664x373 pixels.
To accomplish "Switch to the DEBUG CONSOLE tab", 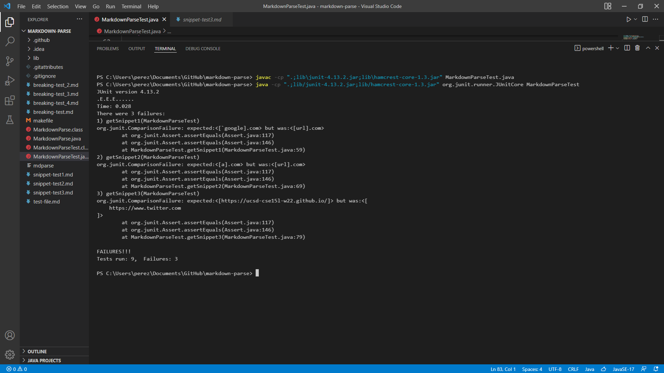I will [x=203, y=49].
